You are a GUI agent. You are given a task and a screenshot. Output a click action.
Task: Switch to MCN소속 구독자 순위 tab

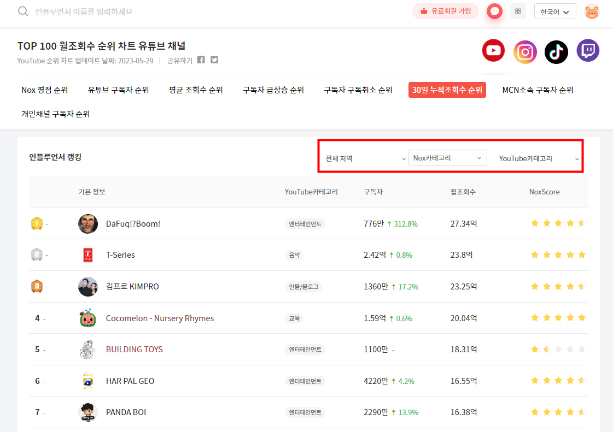click(x=538, y=90)
